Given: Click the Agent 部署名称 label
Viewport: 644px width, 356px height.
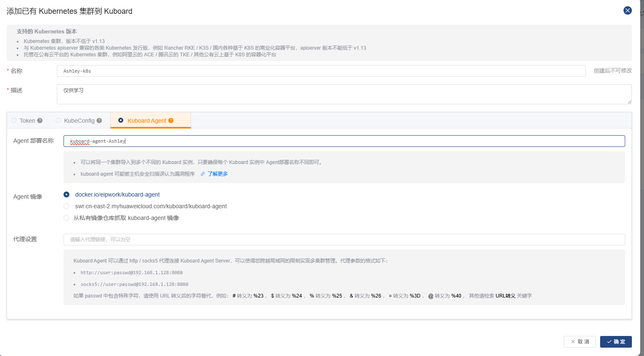Looking at the screenshot, I should 33,141.
